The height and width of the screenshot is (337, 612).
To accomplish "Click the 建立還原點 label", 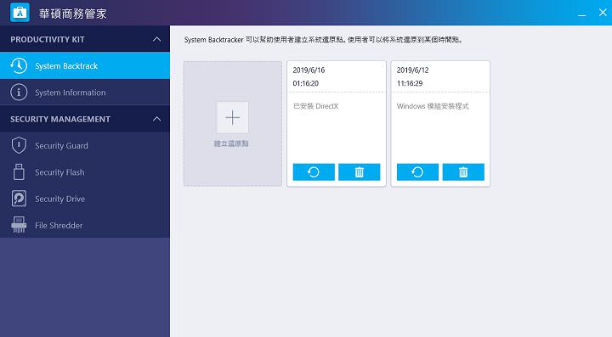I will [231, 143].
